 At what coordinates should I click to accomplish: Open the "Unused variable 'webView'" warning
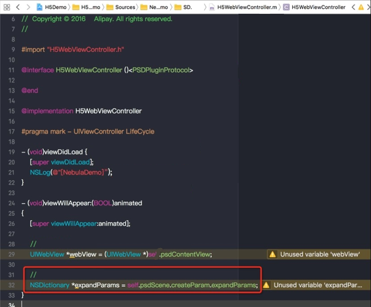point(320,254)
